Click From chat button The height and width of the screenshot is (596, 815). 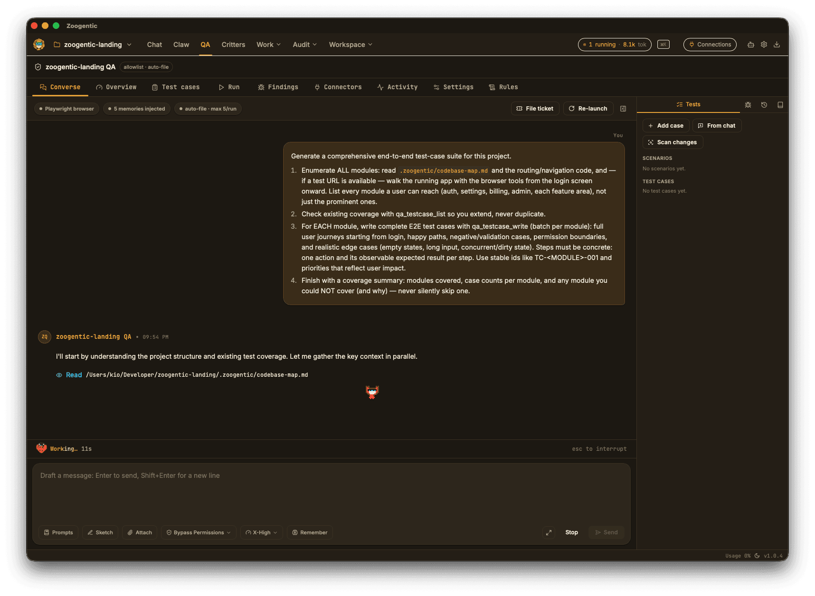(717, 126)
